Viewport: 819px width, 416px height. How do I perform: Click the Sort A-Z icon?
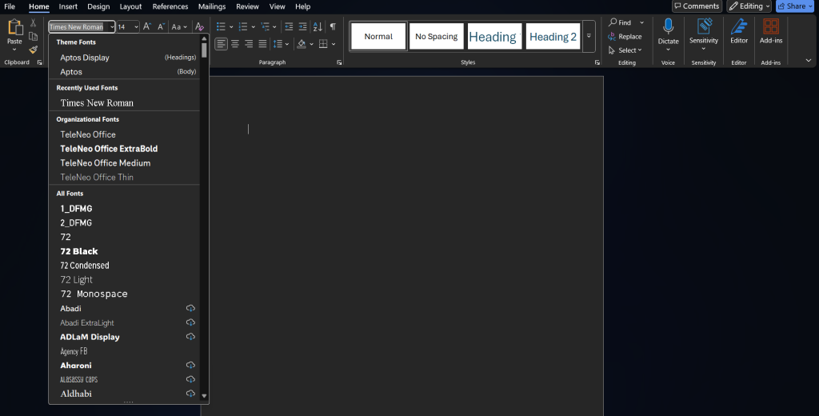point(318,26)
